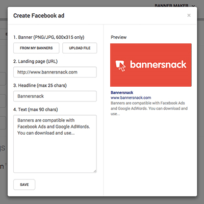Click the FROM MY BANNERS button

[36, 48]
